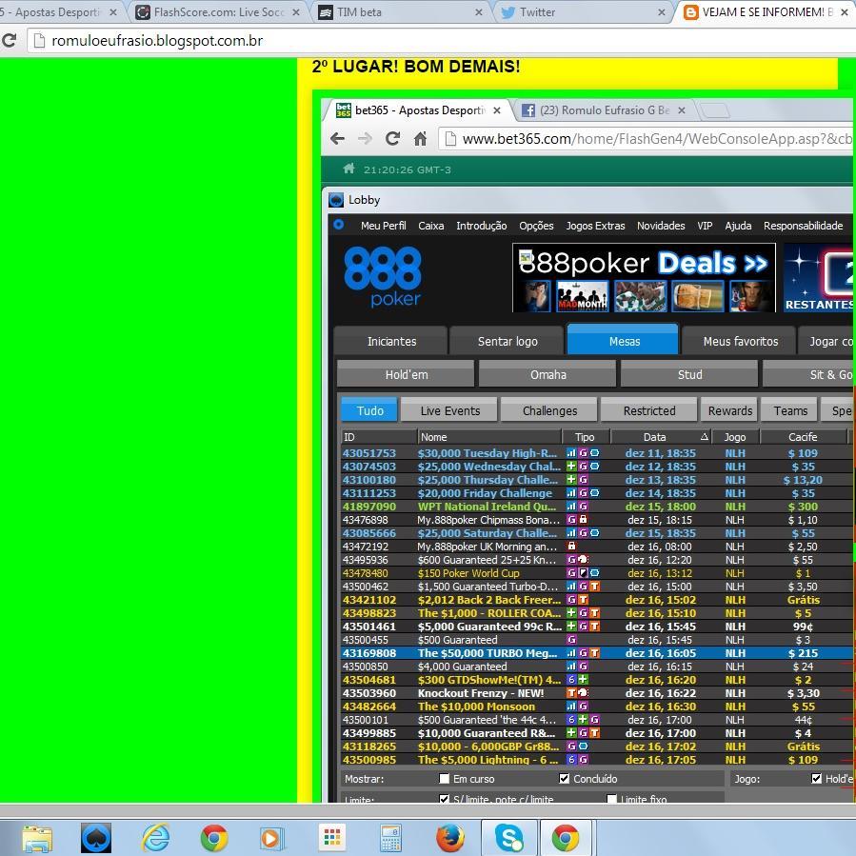Select the Sentar logo tab
This screenshot has height=856, width=856.
508,341
